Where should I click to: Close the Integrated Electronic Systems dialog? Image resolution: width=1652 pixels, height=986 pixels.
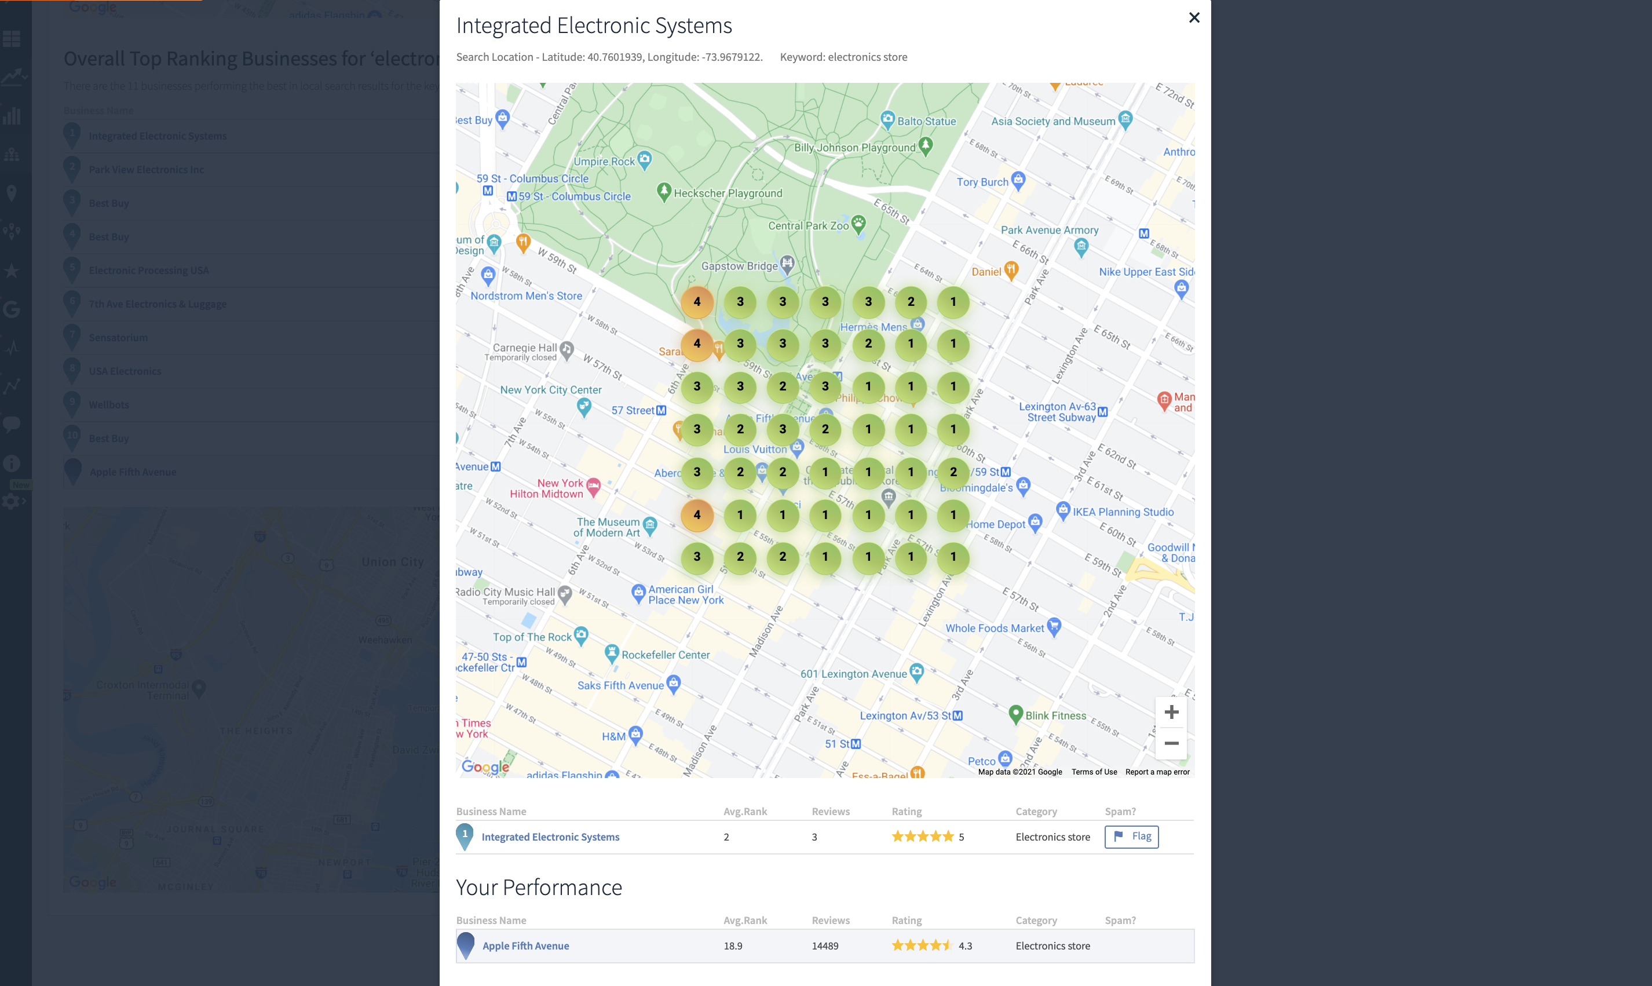tap(1194, 18)
